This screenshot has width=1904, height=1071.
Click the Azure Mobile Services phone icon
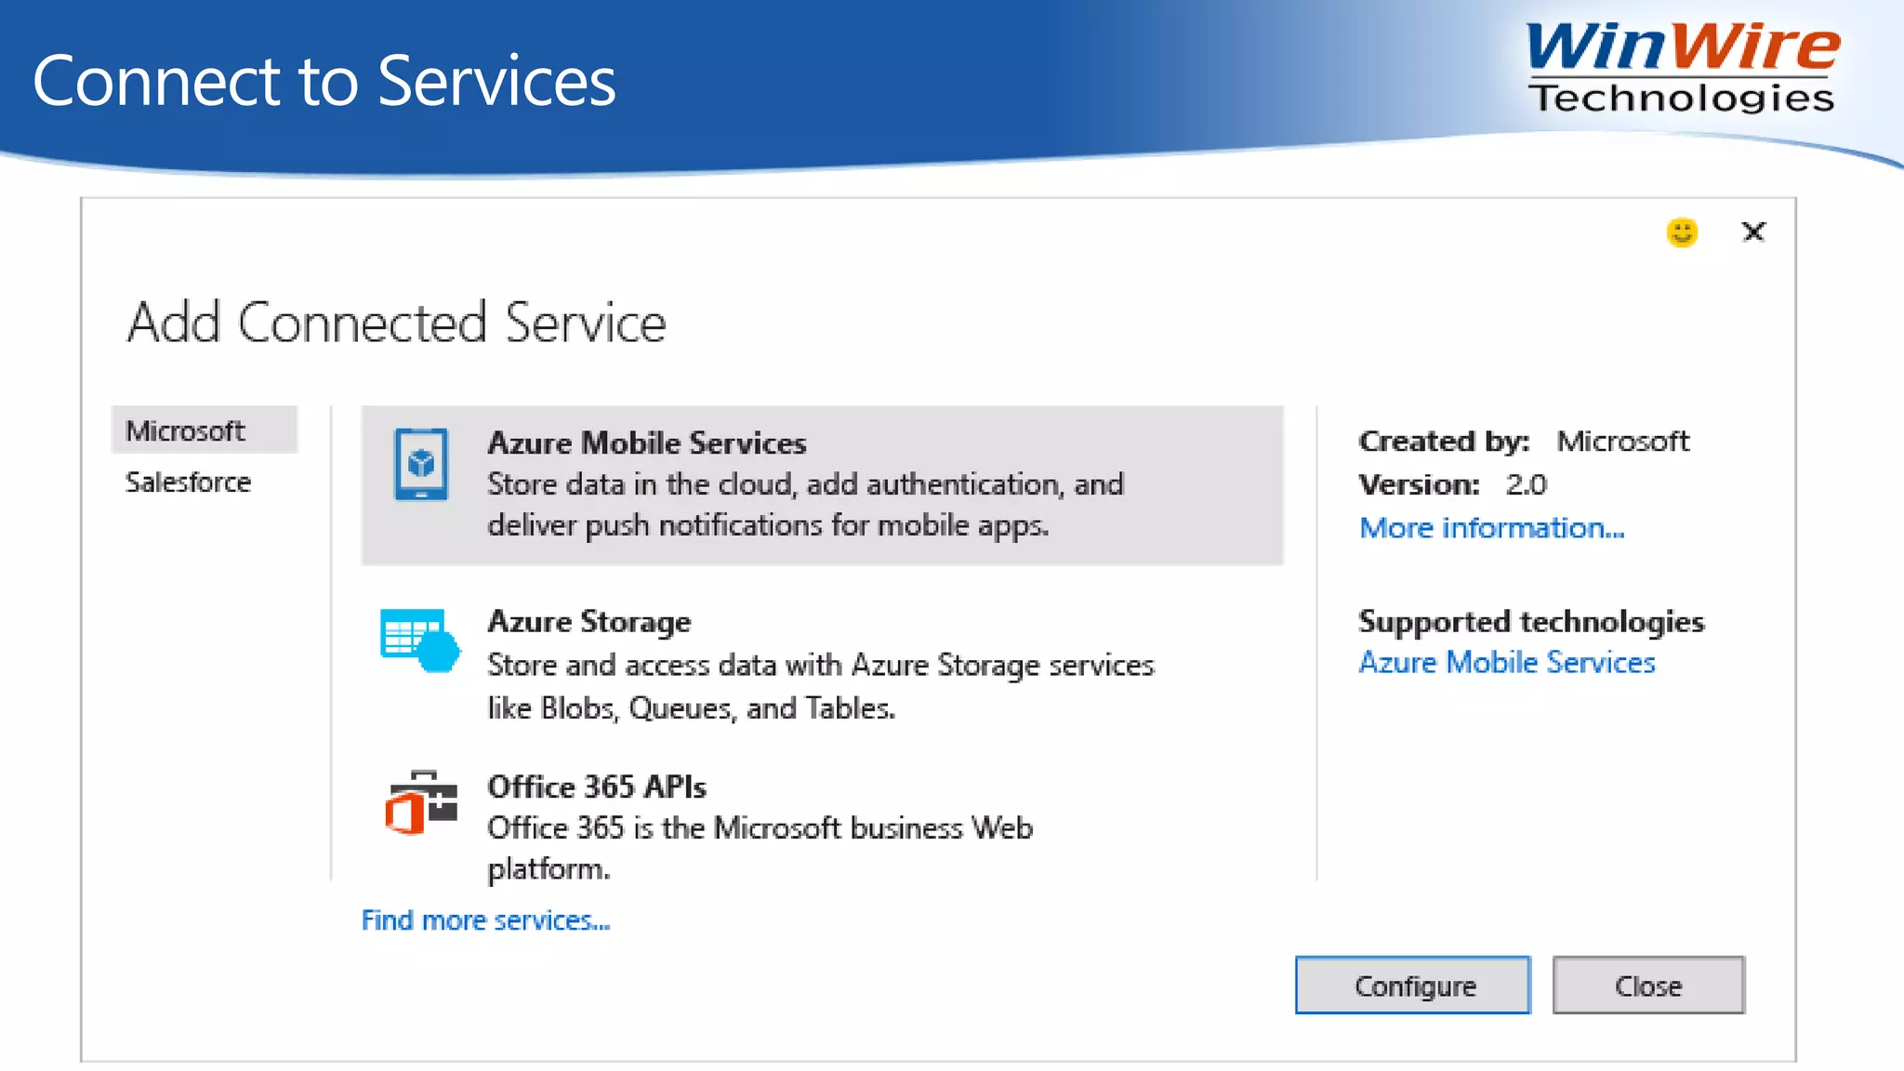tap(420, 464)
